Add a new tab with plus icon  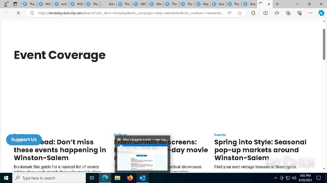tap(277, 4)
